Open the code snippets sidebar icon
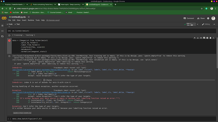Screen dimensions: 218x122 [x=2, y=31]
